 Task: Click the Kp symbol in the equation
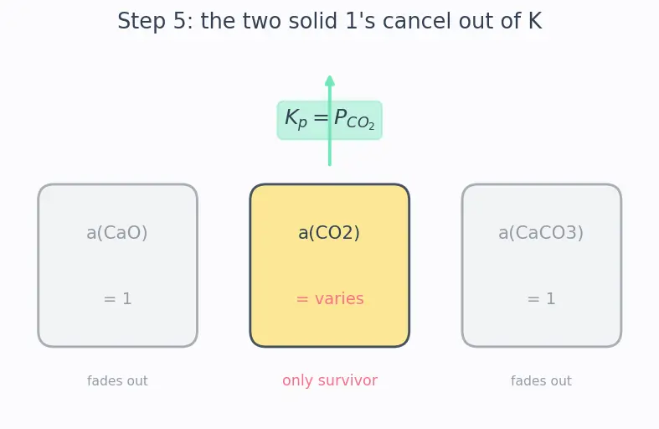coord(296,119)
